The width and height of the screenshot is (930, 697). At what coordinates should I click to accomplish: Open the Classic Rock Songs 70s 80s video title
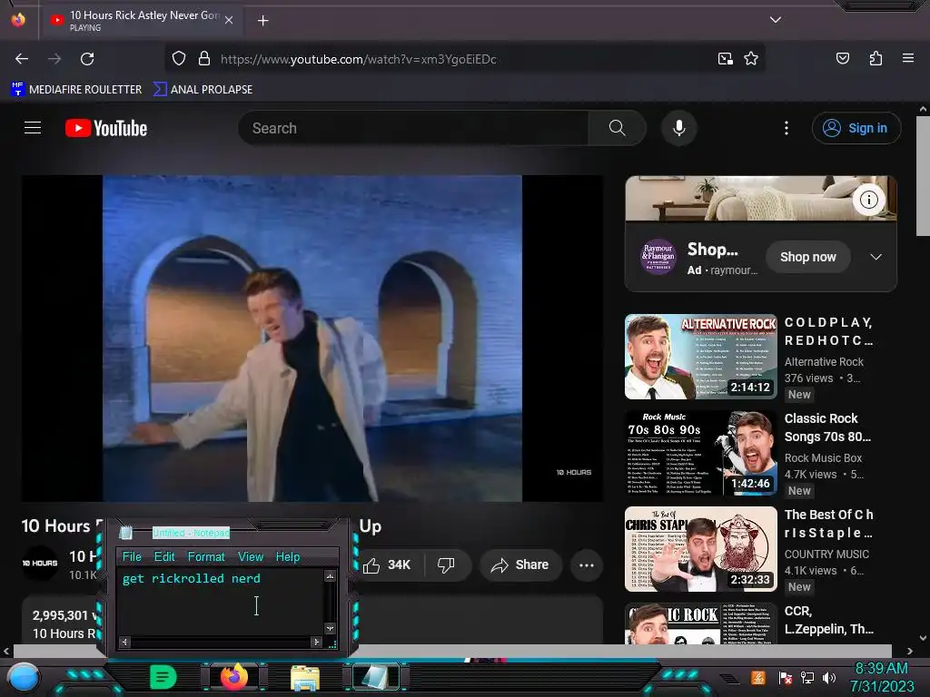[828, 427]
